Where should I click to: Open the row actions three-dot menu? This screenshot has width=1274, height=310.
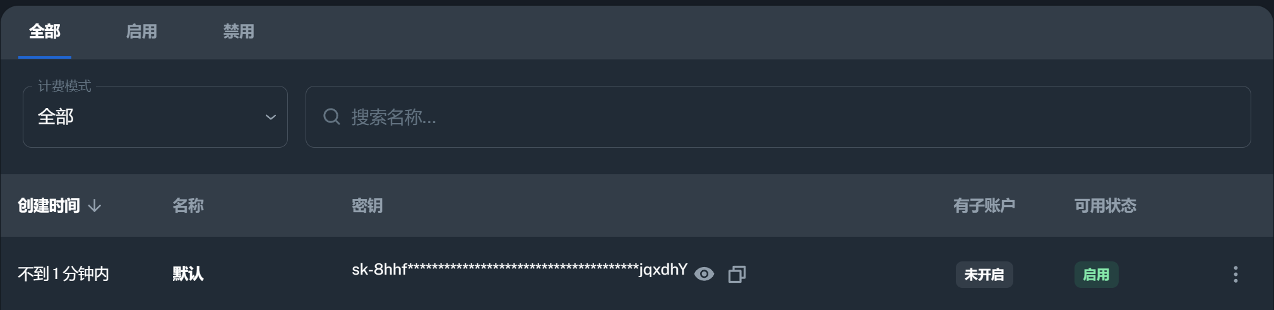(x=1235, y=274)
